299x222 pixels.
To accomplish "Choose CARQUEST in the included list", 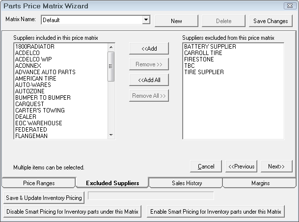I will click(x=29, y=104).
